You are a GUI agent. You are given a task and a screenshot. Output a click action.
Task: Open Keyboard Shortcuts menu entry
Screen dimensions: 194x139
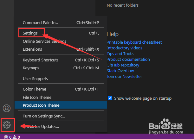pos(41,60)
